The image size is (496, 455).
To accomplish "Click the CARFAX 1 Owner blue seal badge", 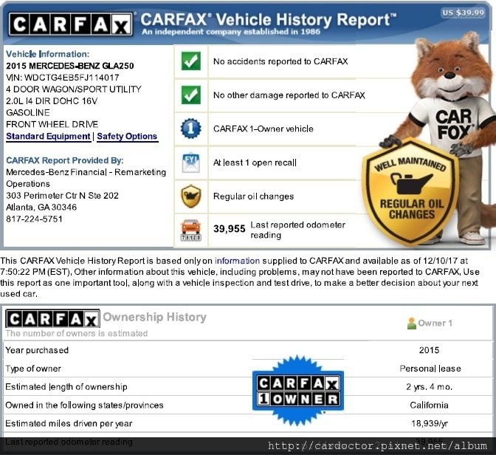I will coord(298,391).
